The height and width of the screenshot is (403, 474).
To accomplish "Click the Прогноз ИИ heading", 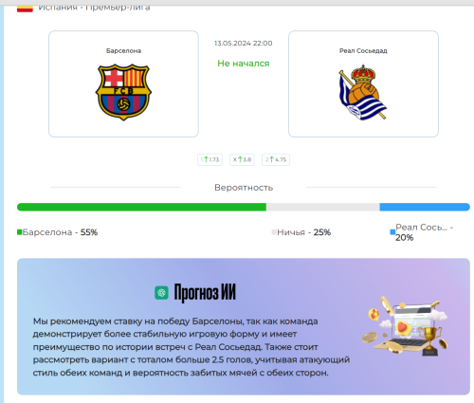I will (x=205, y=292).
